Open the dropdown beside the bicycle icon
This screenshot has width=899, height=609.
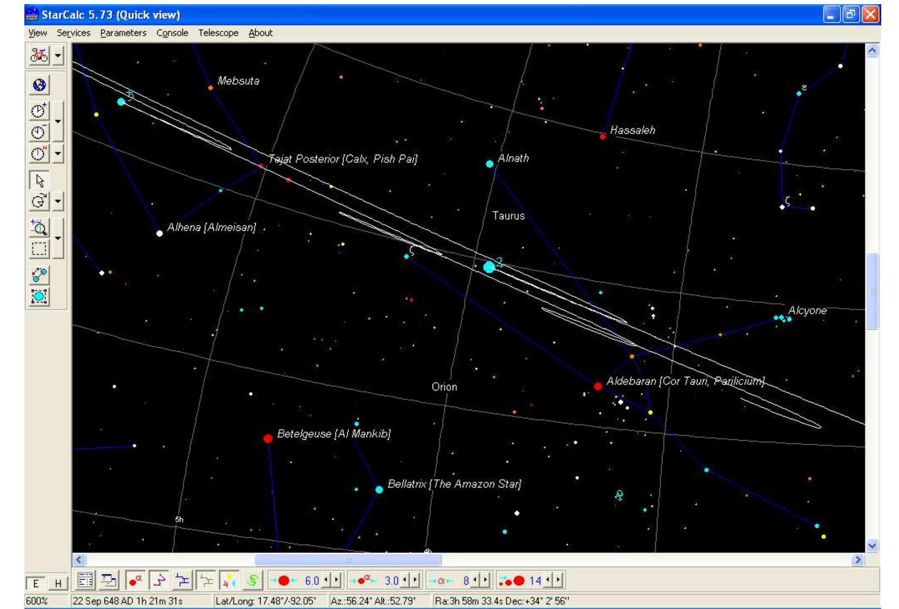coord(58,56)
